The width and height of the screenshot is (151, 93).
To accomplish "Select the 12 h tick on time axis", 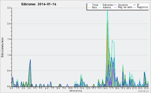I will point(82,88).
